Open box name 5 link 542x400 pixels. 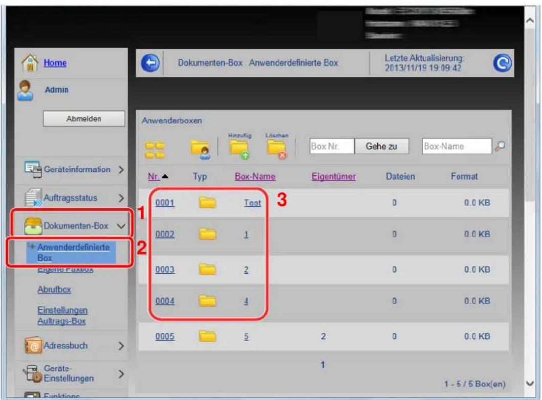click(x=246, y=337)
